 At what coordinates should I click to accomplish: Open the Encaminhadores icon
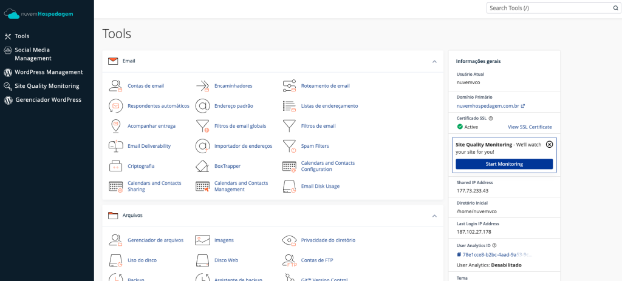coord(202,86)
